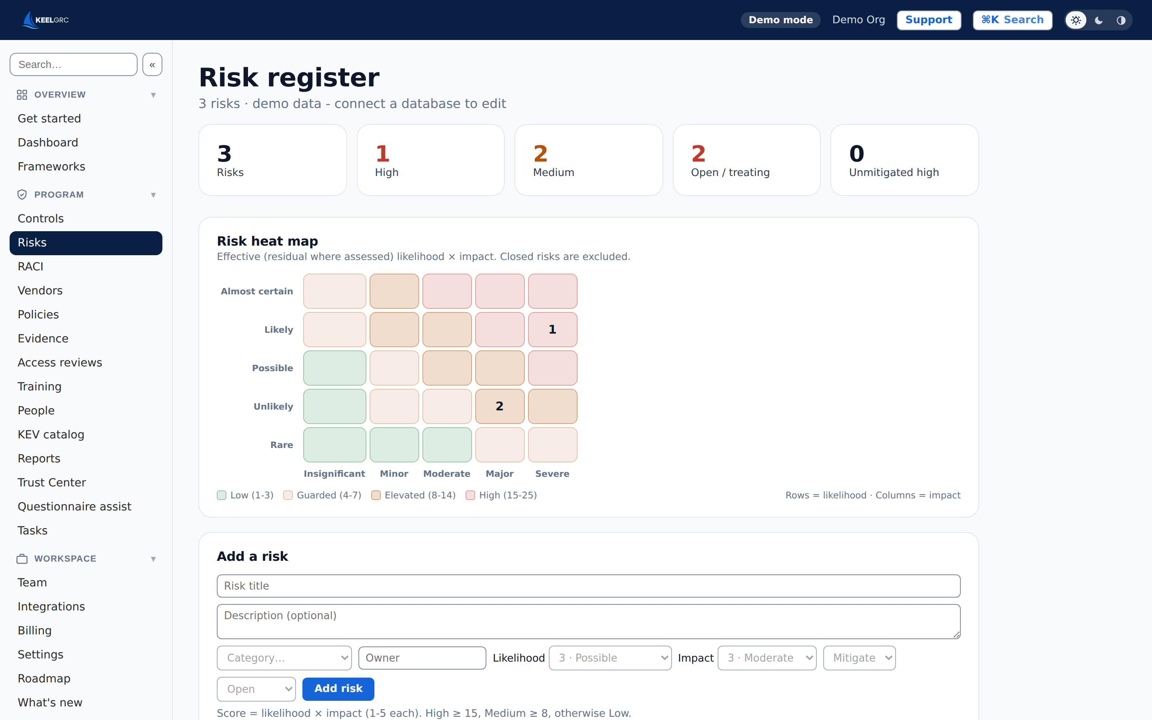The height and width of the screenshot is (720, 1152).
Task: Open Vendors in sidebar
Action: tap(86, 290)
